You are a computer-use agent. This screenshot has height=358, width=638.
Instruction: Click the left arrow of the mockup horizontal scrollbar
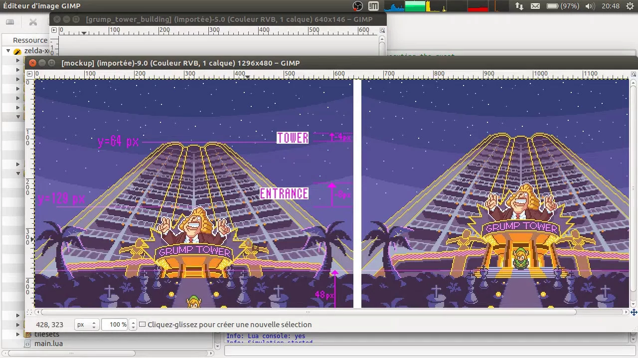(x=37, y=312)
